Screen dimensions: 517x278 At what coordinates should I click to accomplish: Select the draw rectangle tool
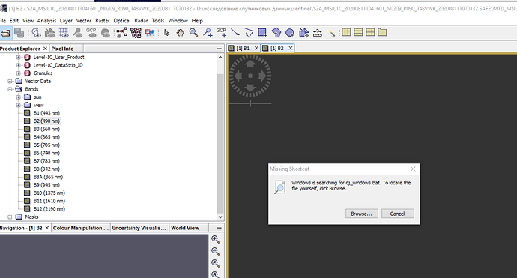pos(262,33)
